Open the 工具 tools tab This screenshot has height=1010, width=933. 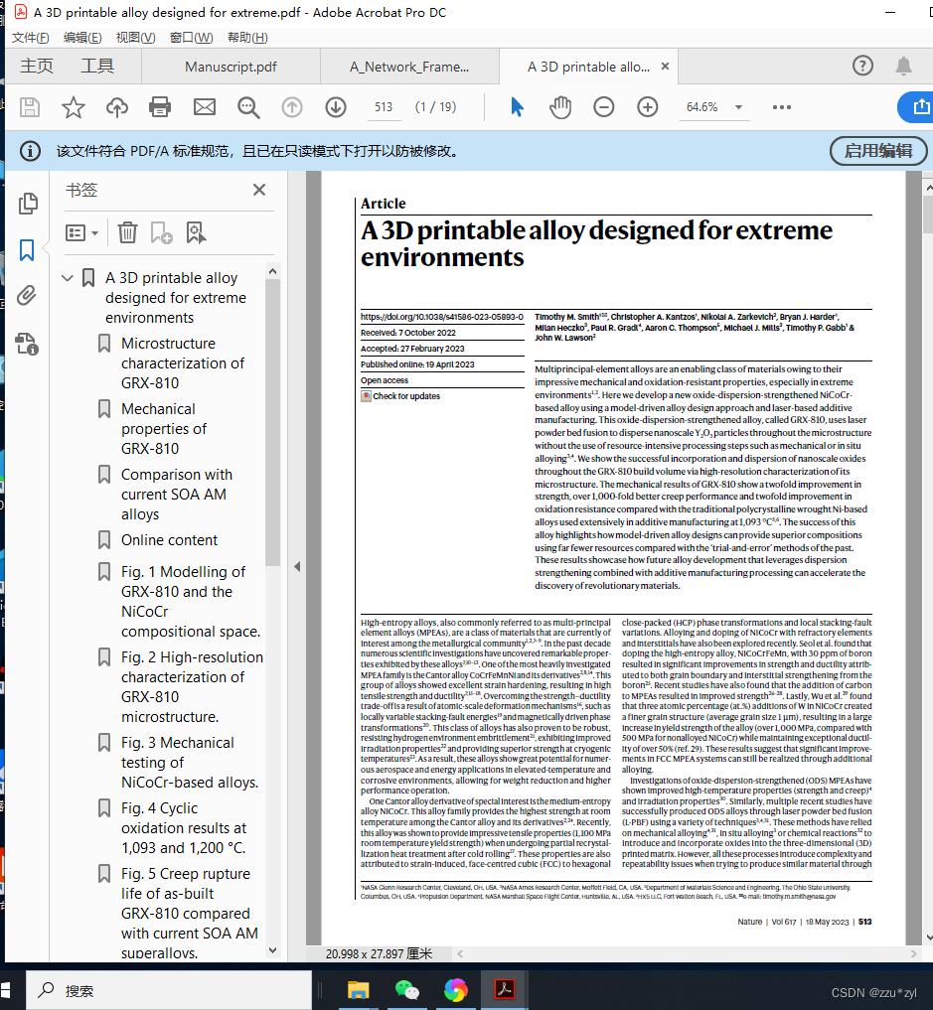click(x=97, y=66)
